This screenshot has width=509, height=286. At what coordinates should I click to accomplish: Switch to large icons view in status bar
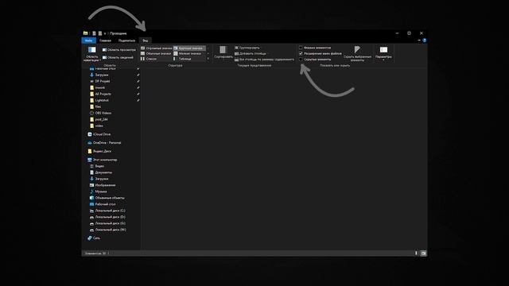click(x=423, y=253)
